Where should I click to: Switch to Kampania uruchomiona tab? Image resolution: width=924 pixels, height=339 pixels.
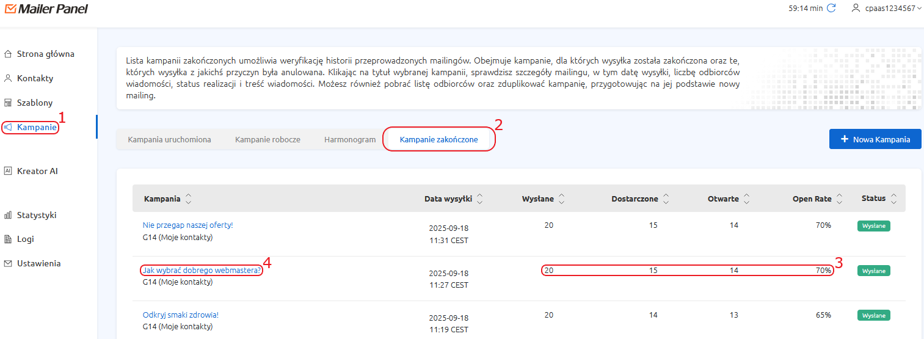[169, 139]
